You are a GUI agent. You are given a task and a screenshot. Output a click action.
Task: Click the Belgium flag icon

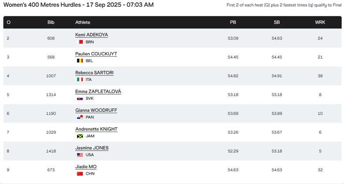coord(80,61)
